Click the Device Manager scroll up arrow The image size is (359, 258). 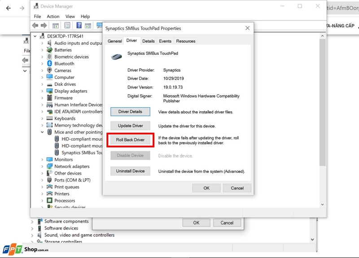tap(322, 36)
